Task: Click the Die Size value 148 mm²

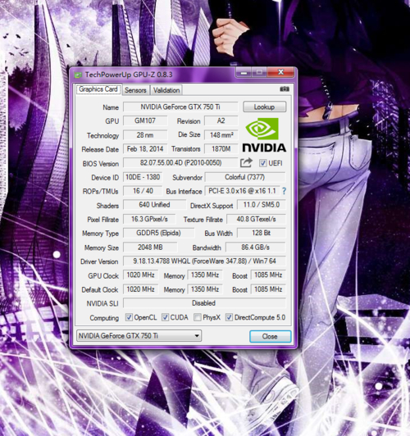Action: point(221,135)
